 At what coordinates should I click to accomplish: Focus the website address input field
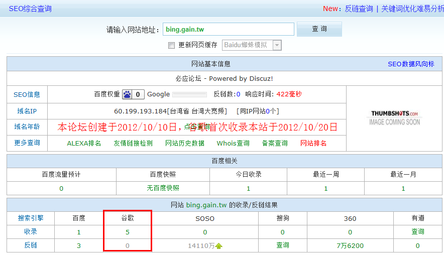tap(228, 29)
